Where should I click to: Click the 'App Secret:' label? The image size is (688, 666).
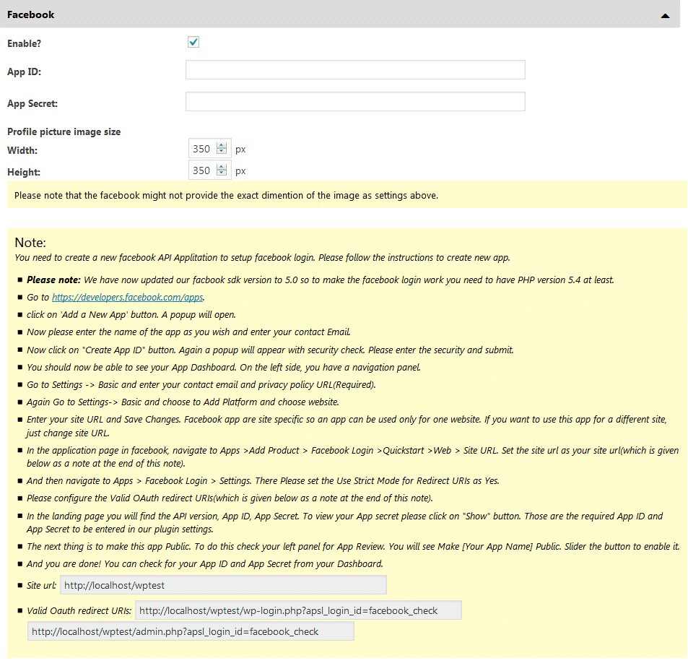click(x=32, y=103)
